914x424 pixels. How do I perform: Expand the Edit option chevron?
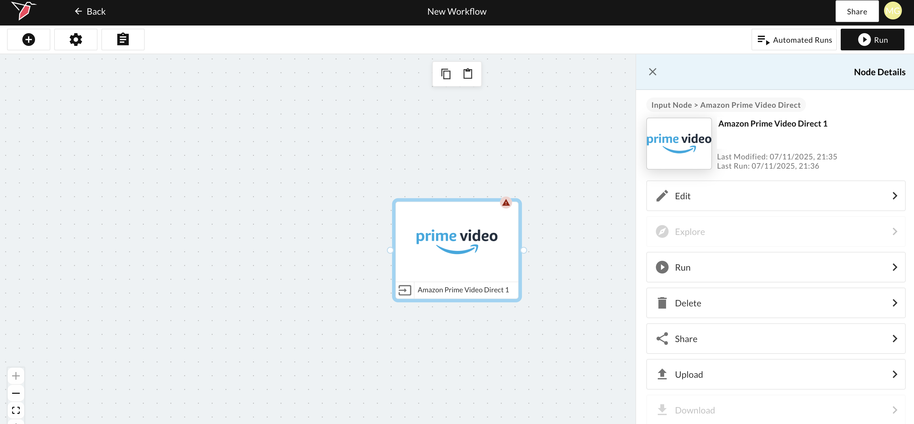click(x=894, y=196)
